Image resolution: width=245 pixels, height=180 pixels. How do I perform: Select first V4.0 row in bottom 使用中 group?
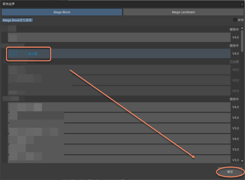click(118, 107)
